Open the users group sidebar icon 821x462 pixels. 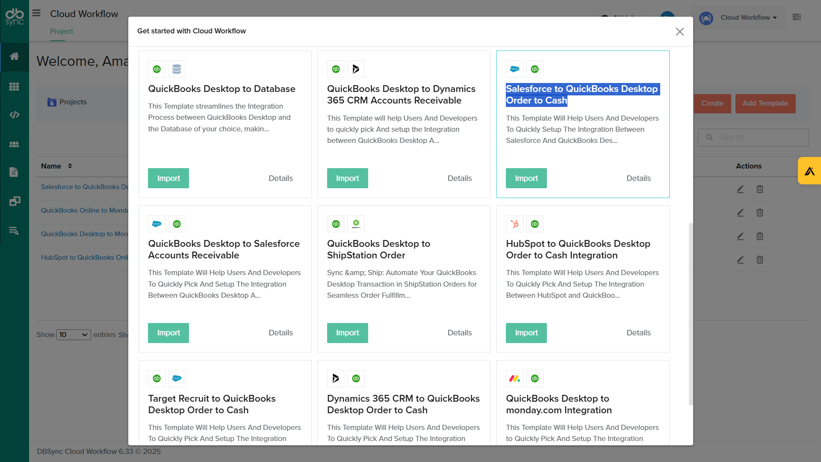pos(14,145)
